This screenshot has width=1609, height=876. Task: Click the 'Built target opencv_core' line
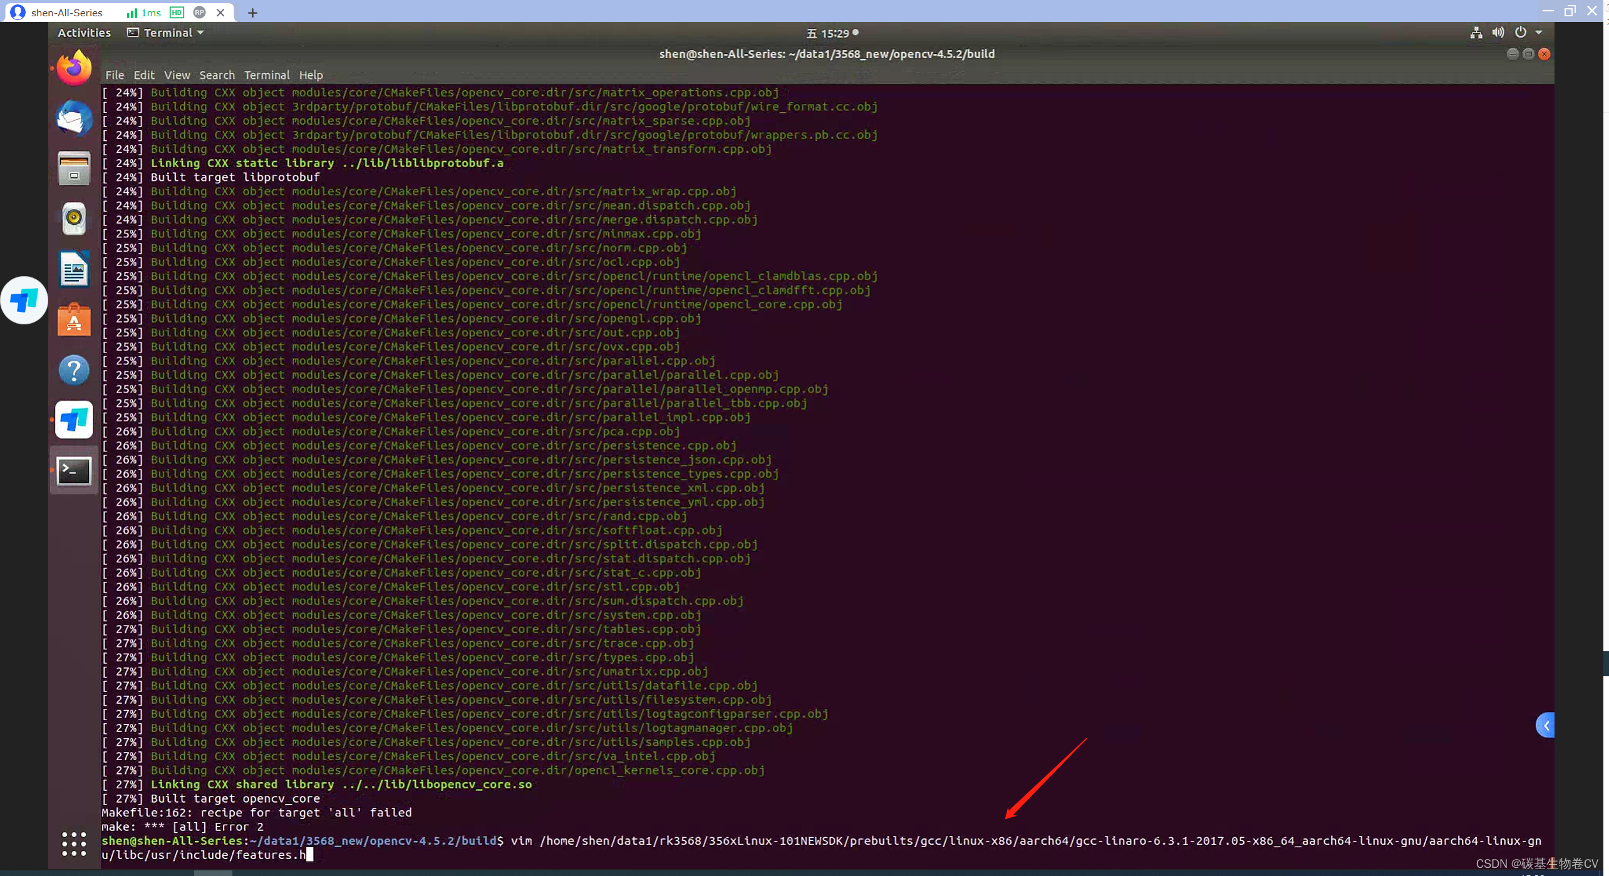(211, 798)
